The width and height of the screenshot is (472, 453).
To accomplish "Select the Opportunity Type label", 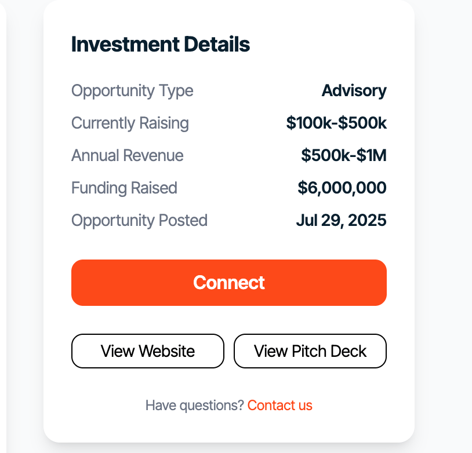I will [x=132, y=91].
